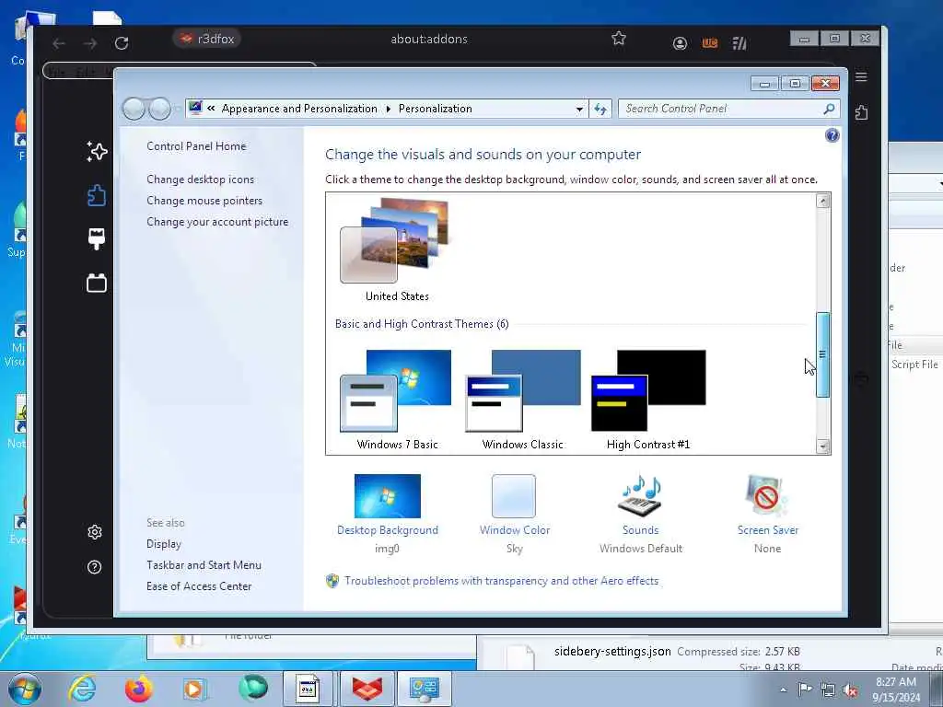Expand arrow between Appearance and Personalization breadcrumbs
Viewport: 943px width, 707px height.
coord(388,109)
